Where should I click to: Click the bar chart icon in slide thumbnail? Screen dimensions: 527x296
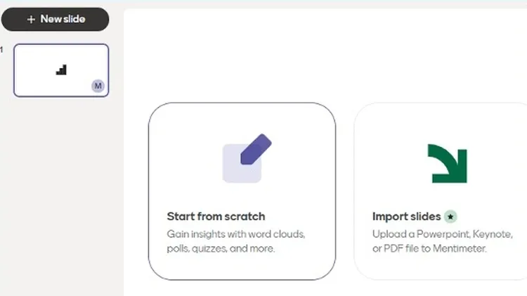coord(61,70)
